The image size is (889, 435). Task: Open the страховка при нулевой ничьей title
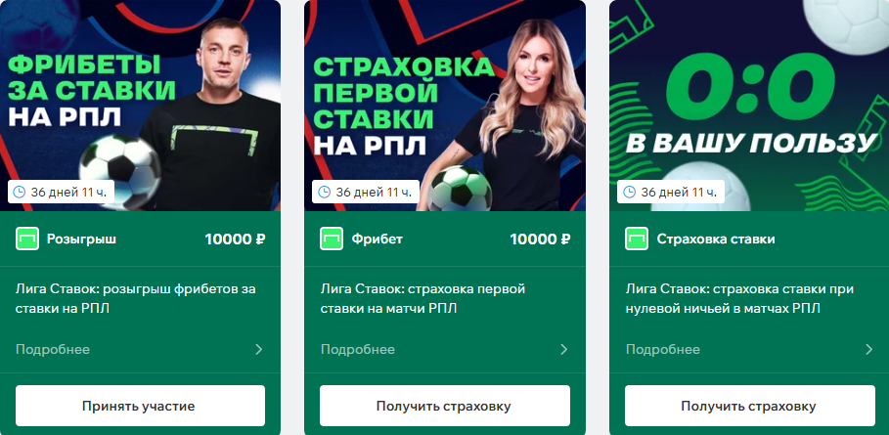click(x=739, y=298)
